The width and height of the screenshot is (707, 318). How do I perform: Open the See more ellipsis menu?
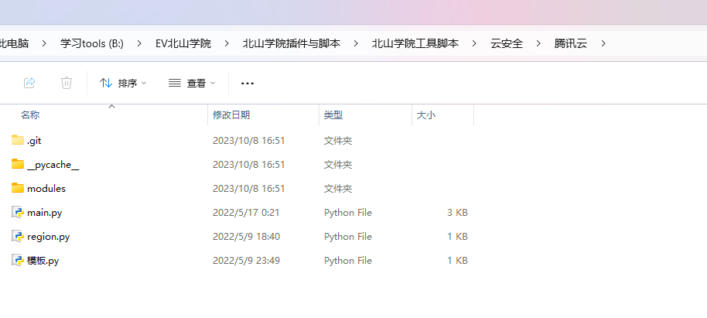click(x=248, y=83)
